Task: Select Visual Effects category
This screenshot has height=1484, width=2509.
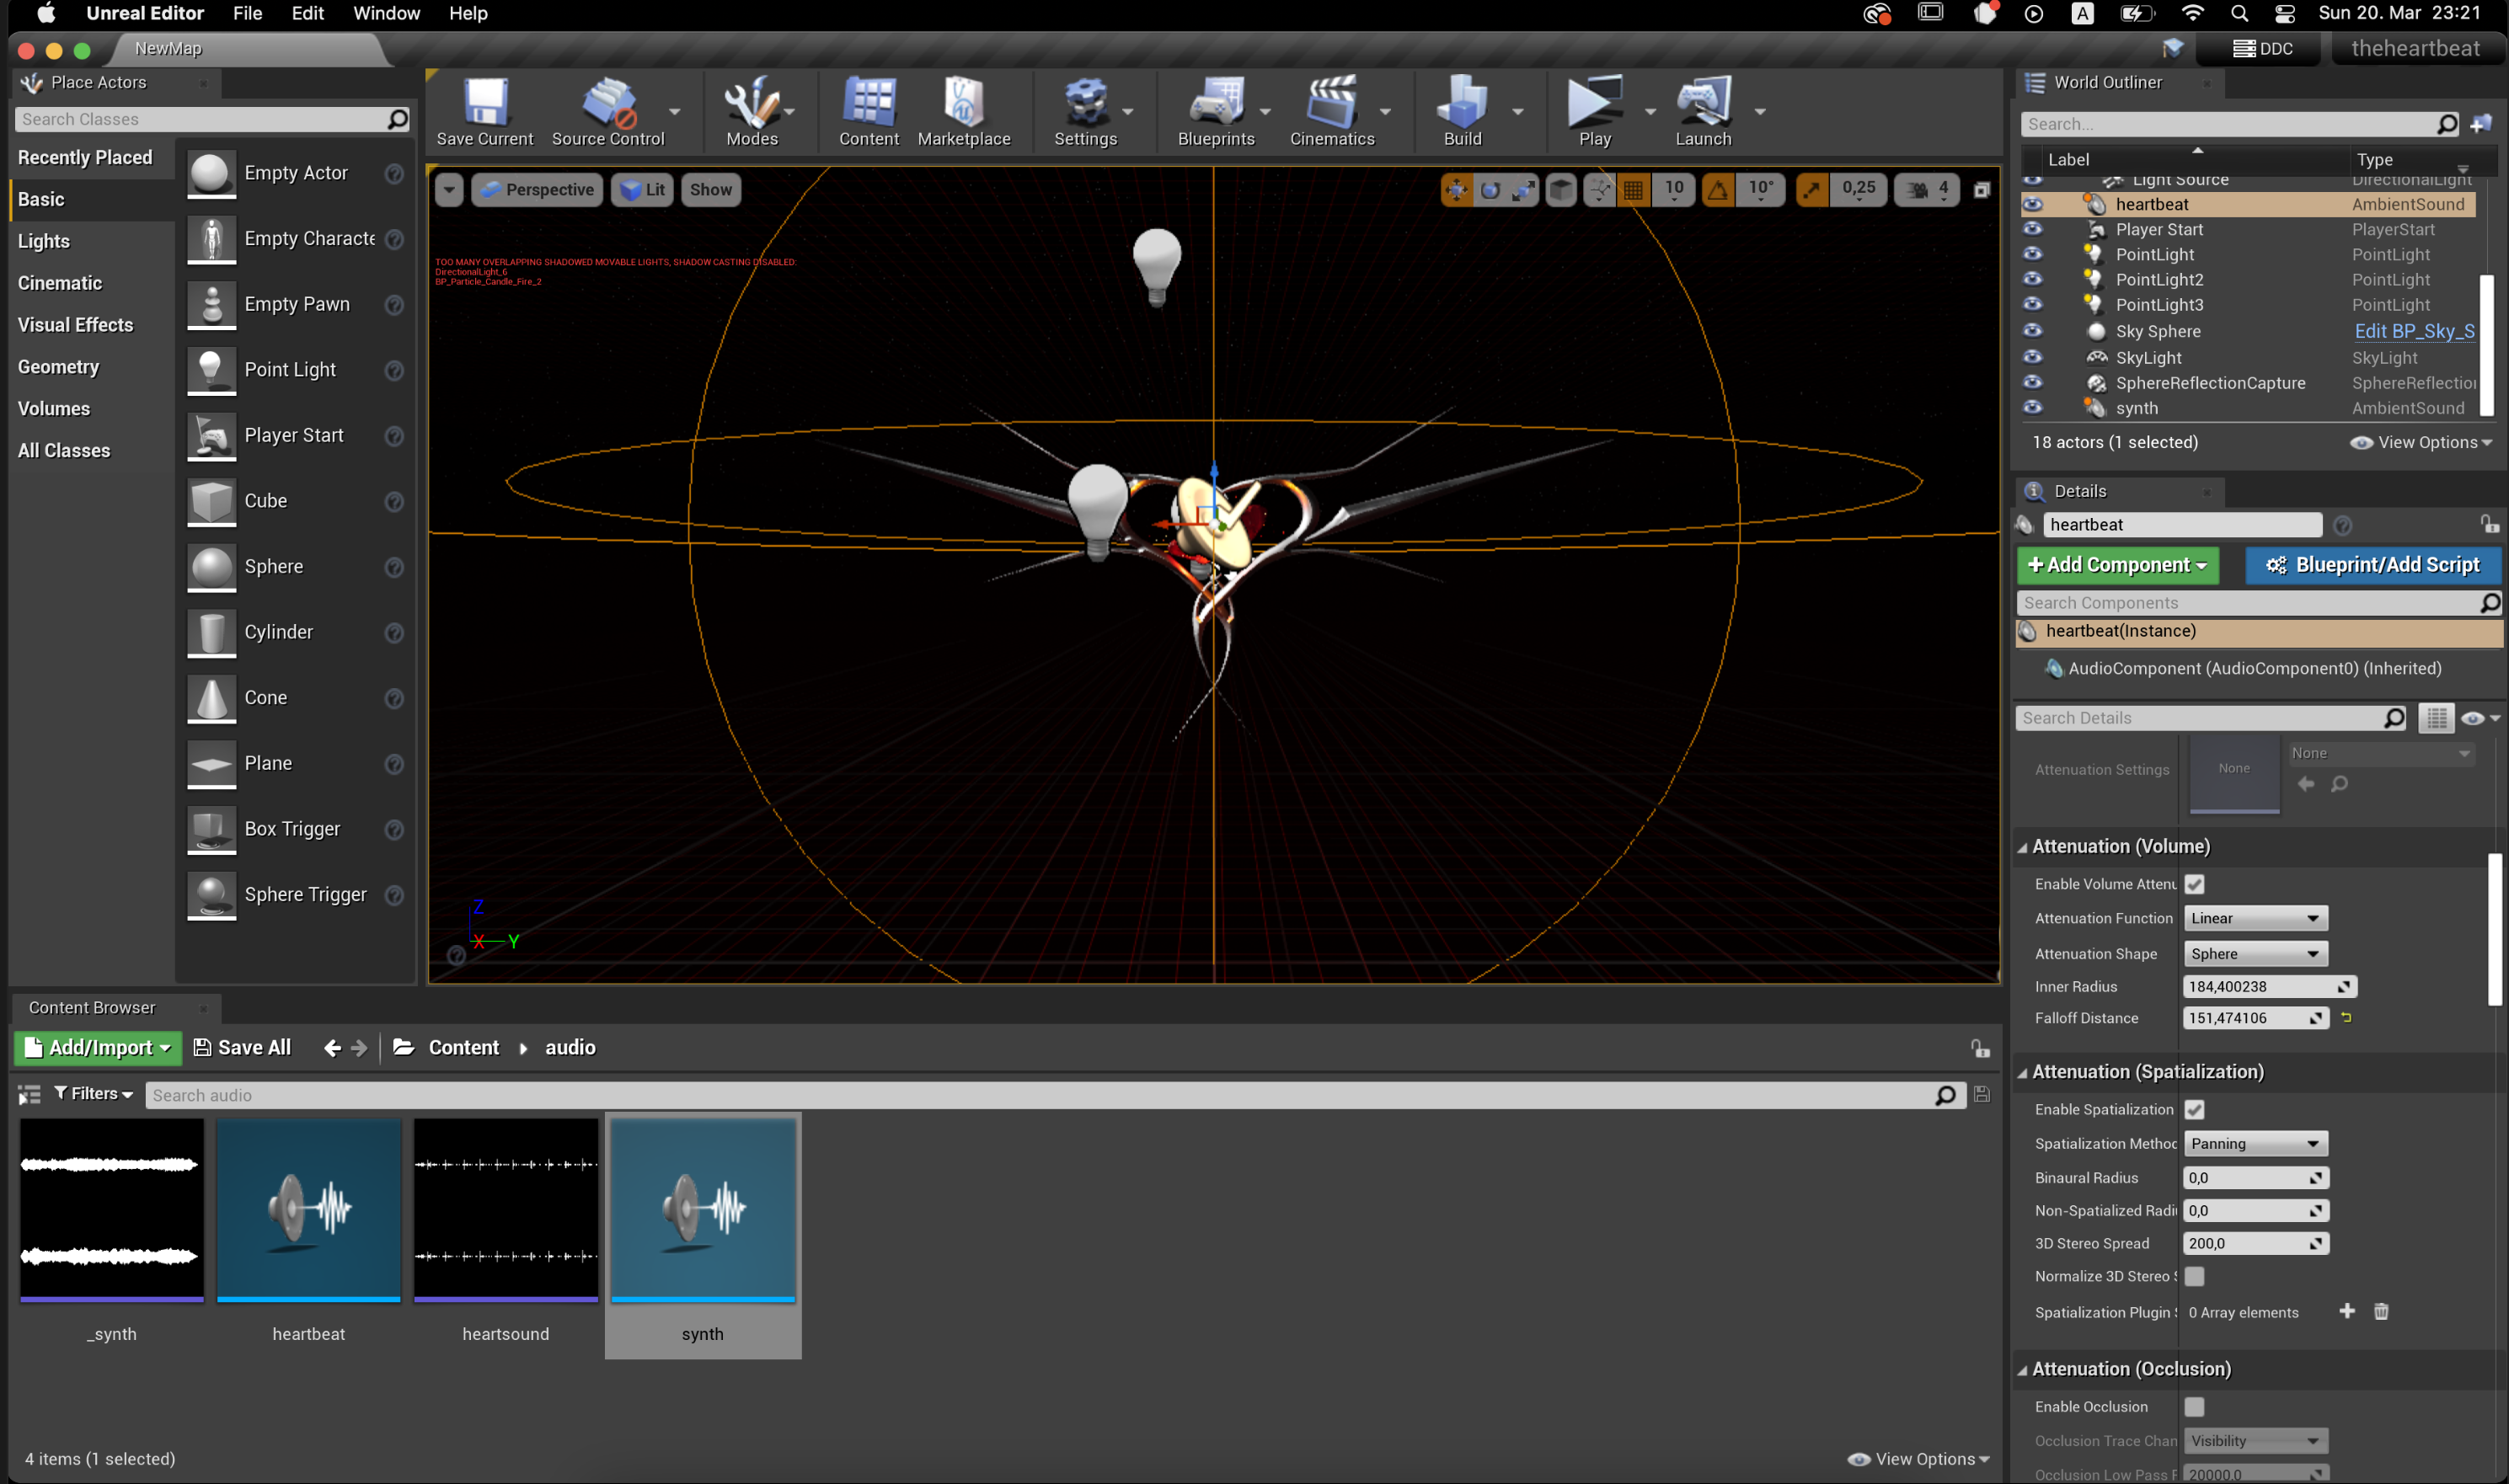Action: (75, 325)
